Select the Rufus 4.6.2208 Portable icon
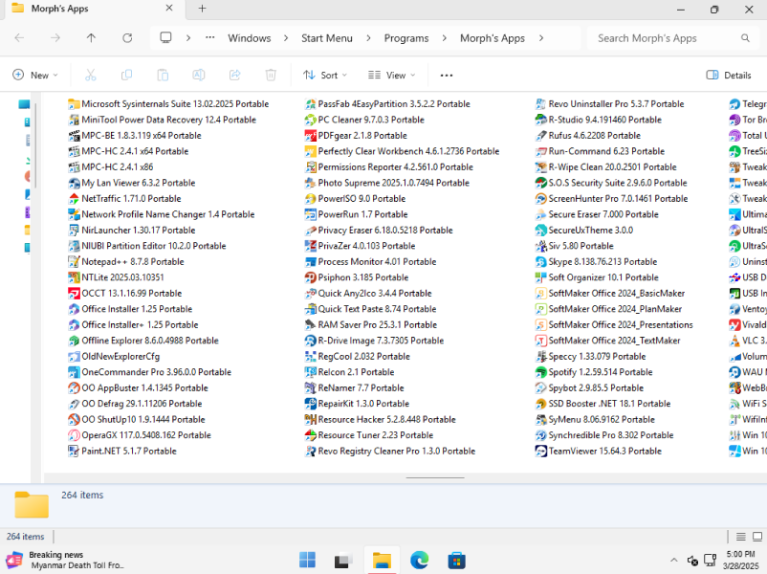The image size is (767, 574). [x=540, y=136]
